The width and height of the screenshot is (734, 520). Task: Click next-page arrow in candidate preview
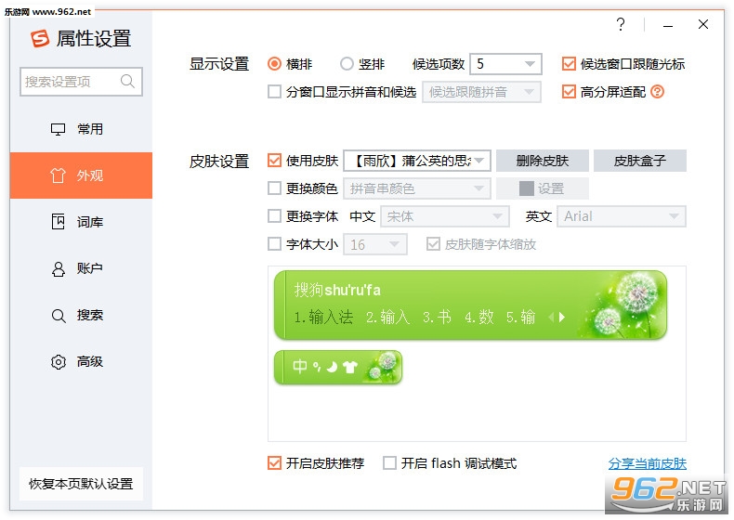pyautogui.click(x=562, y=318)
